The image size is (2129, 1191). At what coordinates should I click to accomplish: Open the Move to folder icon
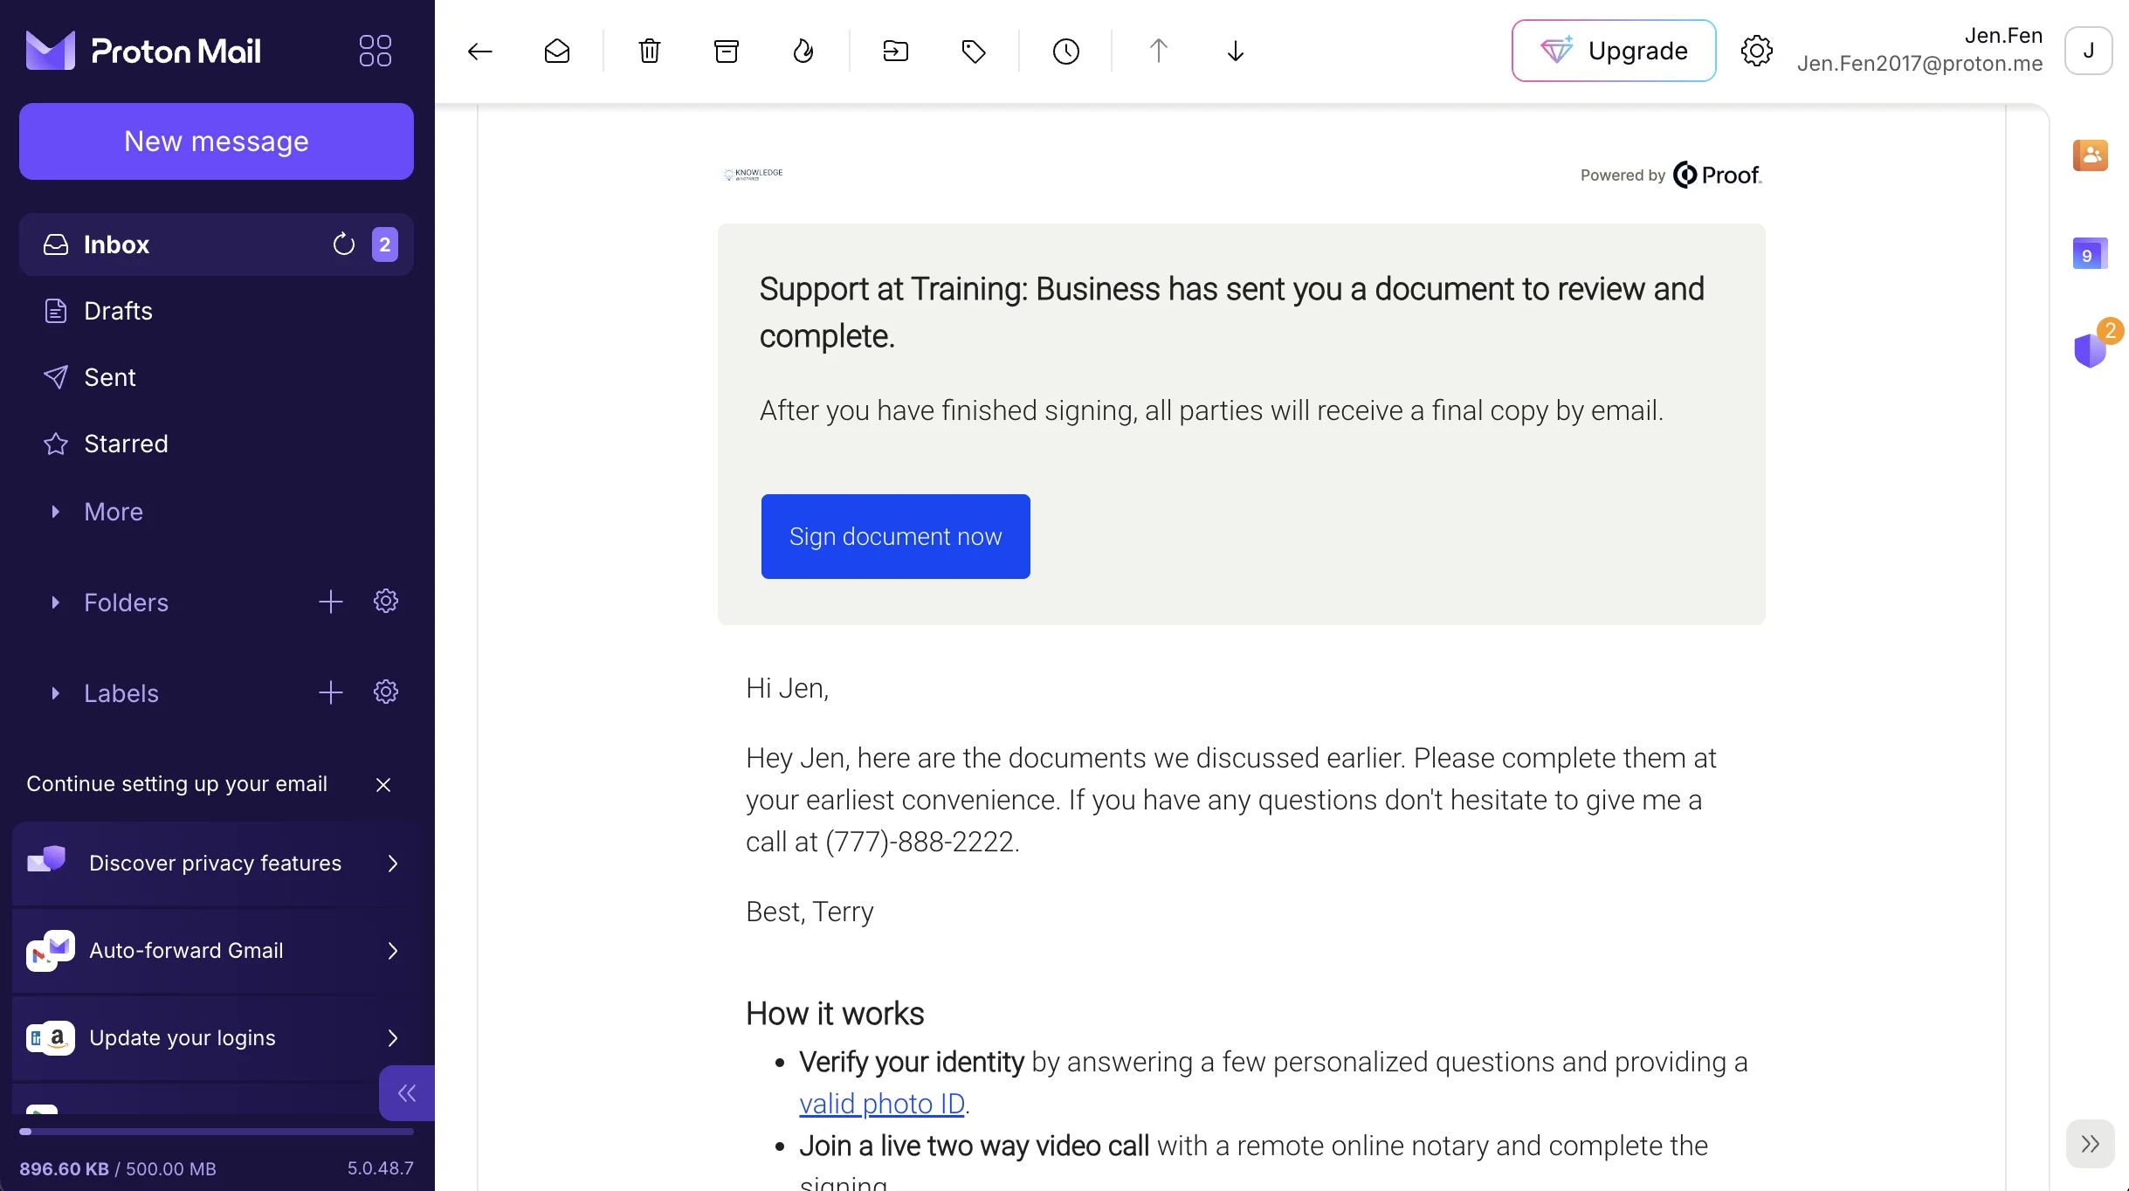[896, 52]
